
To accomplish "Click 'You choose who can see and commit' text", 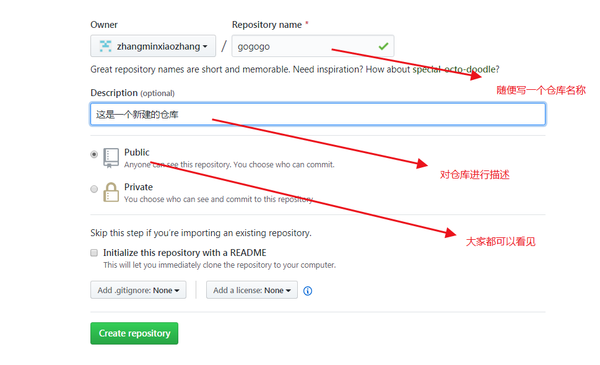I will point(219,199).
